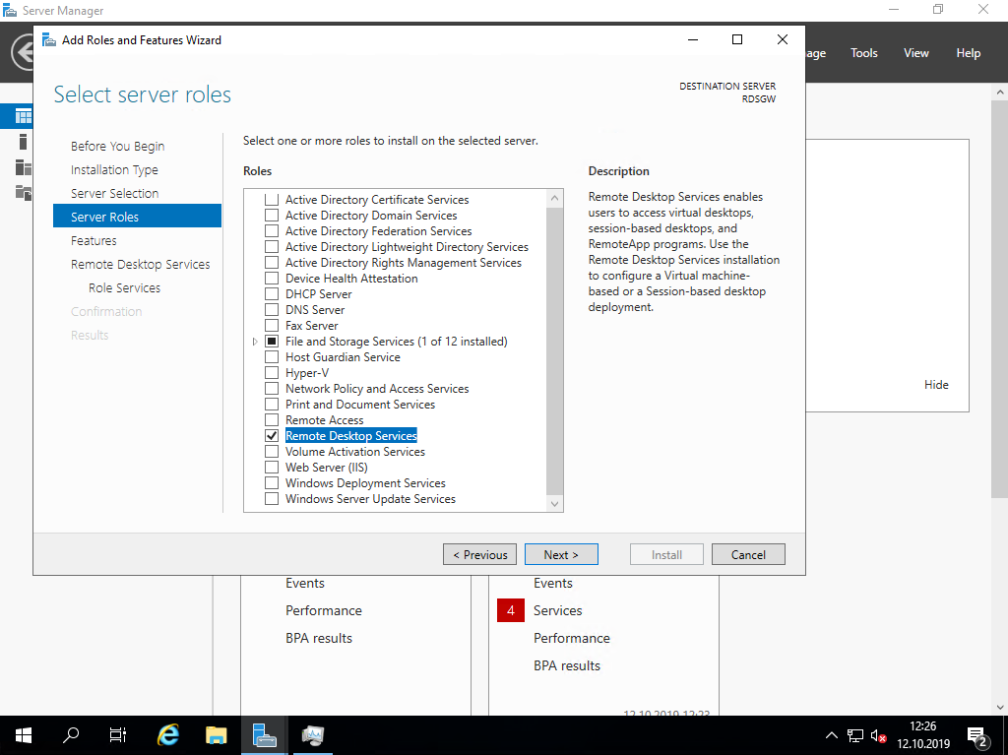Click the Previous button
Image resolution: width=1008 pixels, height=755 pixels.
point(479,554)
